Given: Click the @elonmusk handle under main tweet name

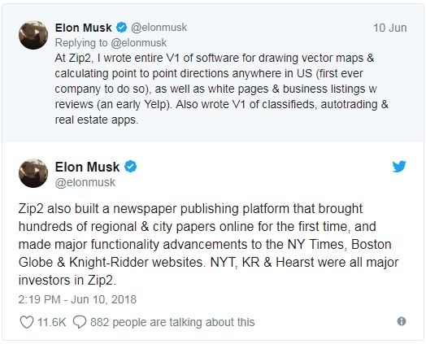Looking at the screenshot, I should click(x=85, y=182).
